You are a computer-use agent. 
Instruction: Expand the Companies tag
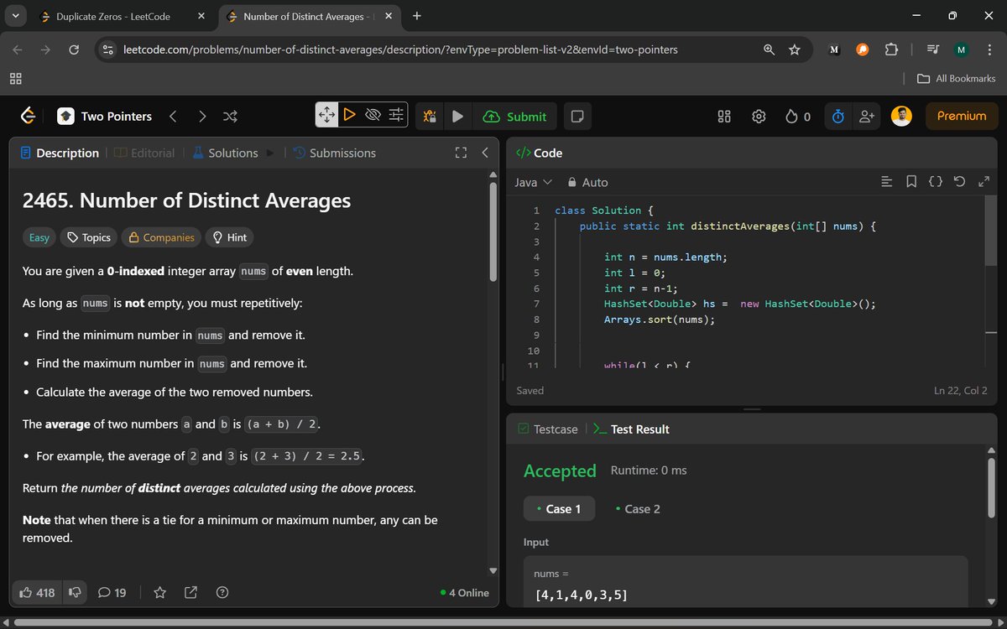click(161, 237)
